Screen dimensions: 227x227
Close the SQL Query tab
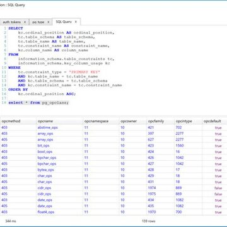tap(76, 21)
